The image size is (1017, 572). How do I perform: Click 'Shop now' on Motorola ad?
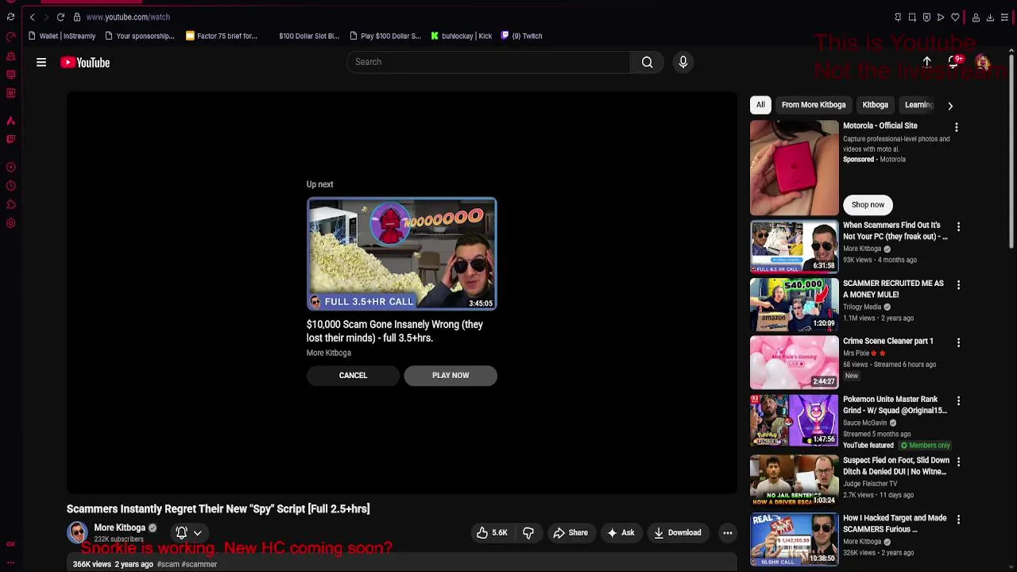pyautogui.click(x=868, y=205)
